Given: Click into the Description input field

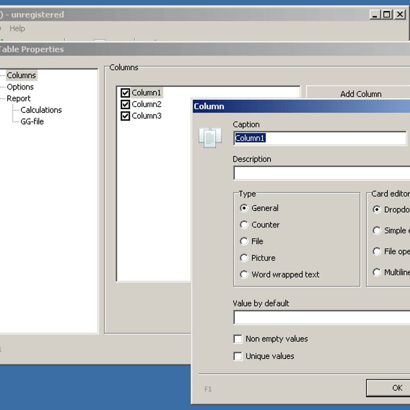Looking at the screenshot, I should coord(322,173).
